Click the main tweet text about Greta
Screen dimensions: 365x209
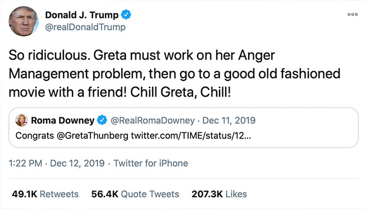174,74
